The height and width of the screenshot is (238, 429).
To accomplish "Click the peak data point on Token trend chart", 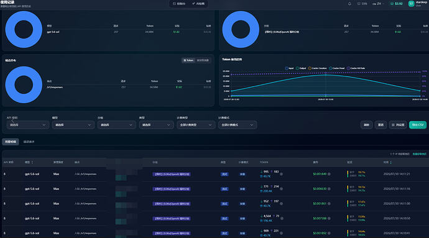I will (x=326, y=75).
